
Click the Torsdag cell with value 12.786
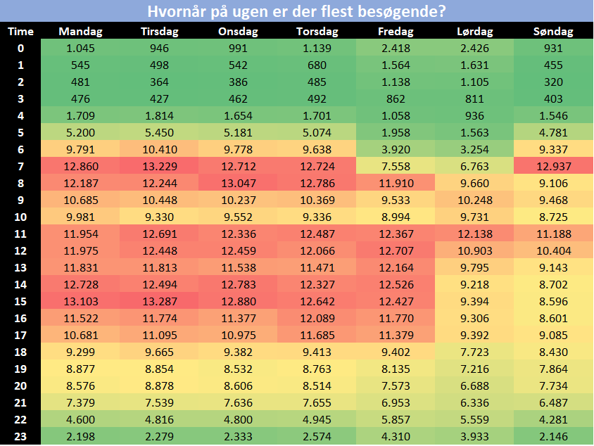click(x=317, y=183)
